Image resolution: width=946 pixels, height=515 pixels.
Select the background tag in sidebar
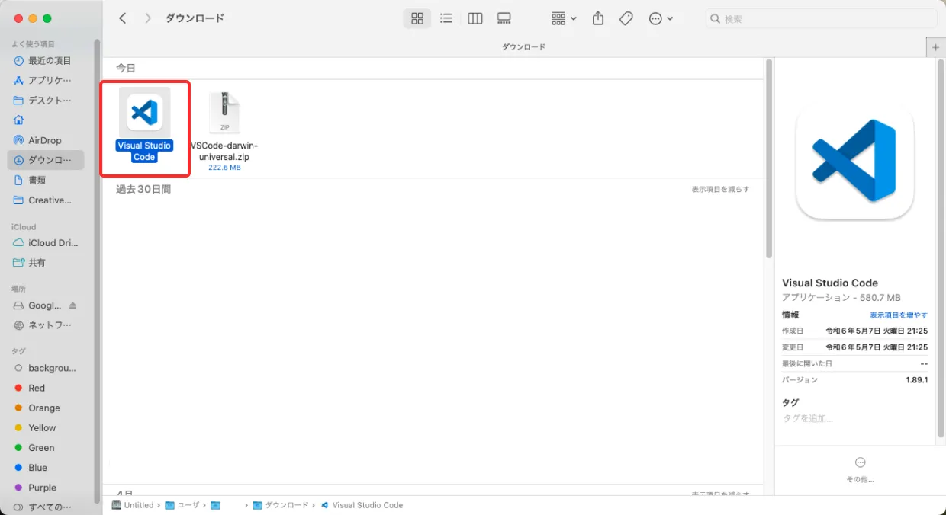pyautogui.click(x=47, y=368)
